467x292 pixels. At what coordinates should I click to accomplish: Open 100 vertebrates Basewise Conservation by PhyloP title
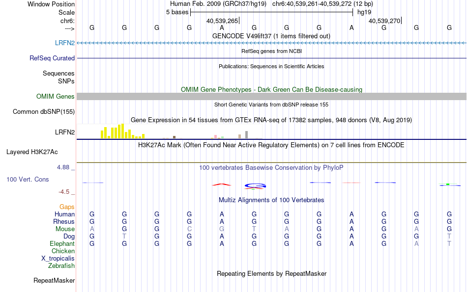(x=271, y=167)
